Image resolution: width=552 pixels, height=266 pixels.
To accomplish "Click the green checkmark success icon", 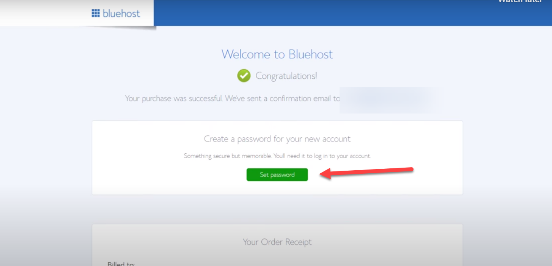I will coord(244,76).
